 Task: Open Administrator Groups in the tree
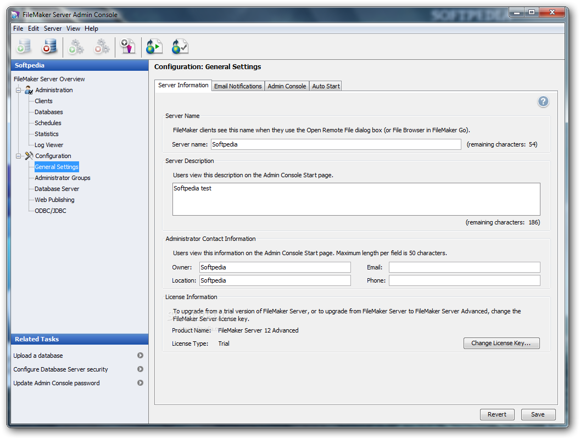[x=63, y=178]
